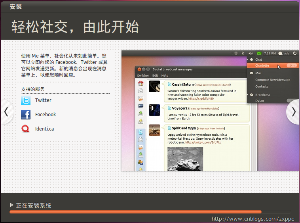Open the volume speaker indicator
This screenshot has height=223, width=300.
tap(251, 53)
